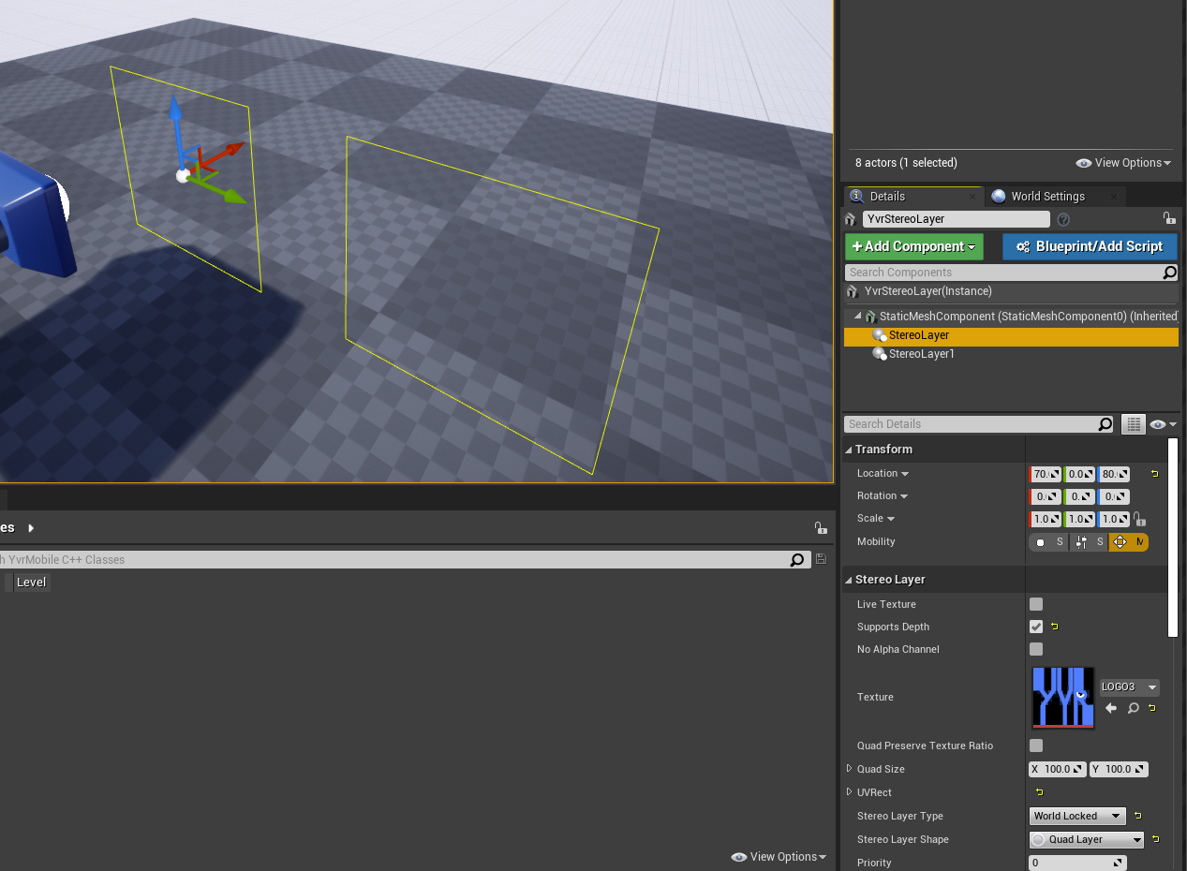This screenshot has height=871, width=1187.
Task: Select the Details tab
Action: pyautogui.click(x=886, y=196)
